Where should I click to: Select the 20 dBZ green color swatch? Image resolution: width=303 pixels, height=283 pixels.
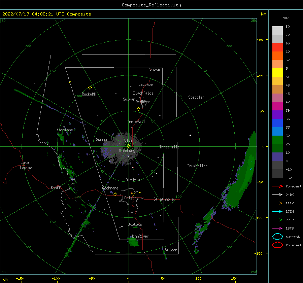point(277,140)
